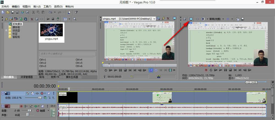
Task: Open Track Motion on video track 1
Action: click(32, 93)
